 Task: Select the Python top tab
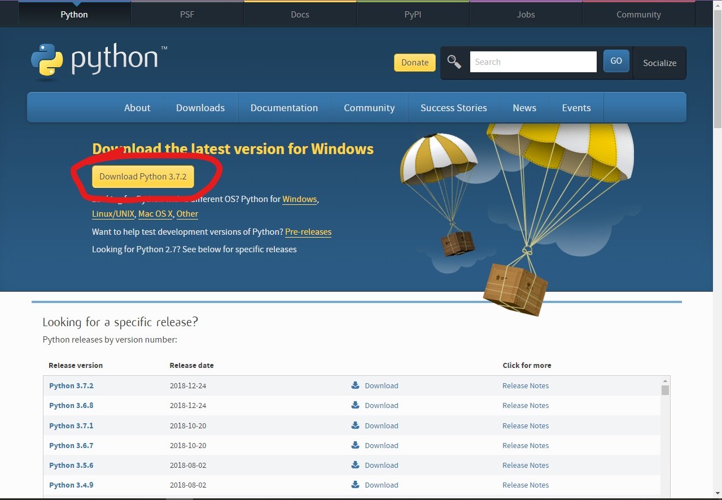(74, 14)
